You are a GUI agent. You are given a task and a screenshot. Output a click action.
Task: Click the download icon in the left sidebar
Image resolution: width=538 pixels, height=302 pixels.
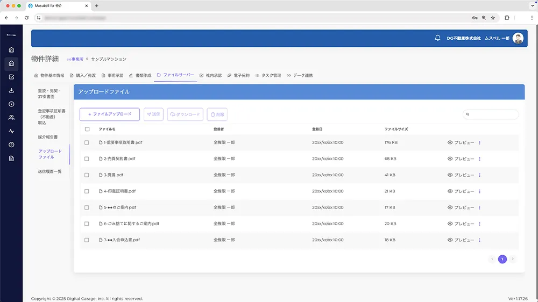tap(11, 90)
